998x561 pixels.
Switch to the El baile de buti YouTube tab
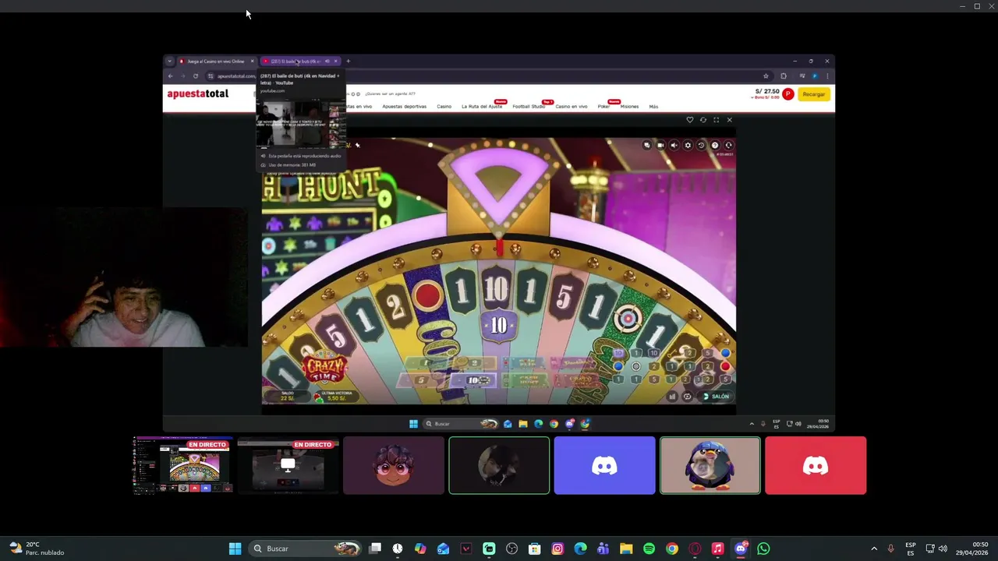coord(299,61)
